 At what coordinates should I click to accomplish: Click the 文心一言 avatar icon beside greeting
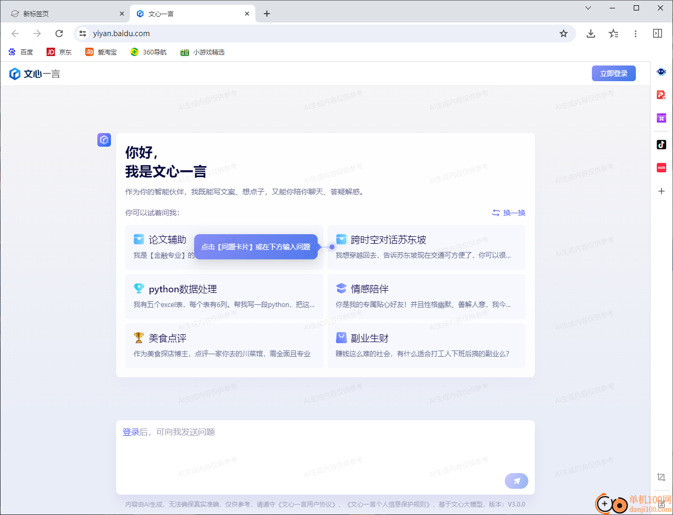[x=104, y=140]
